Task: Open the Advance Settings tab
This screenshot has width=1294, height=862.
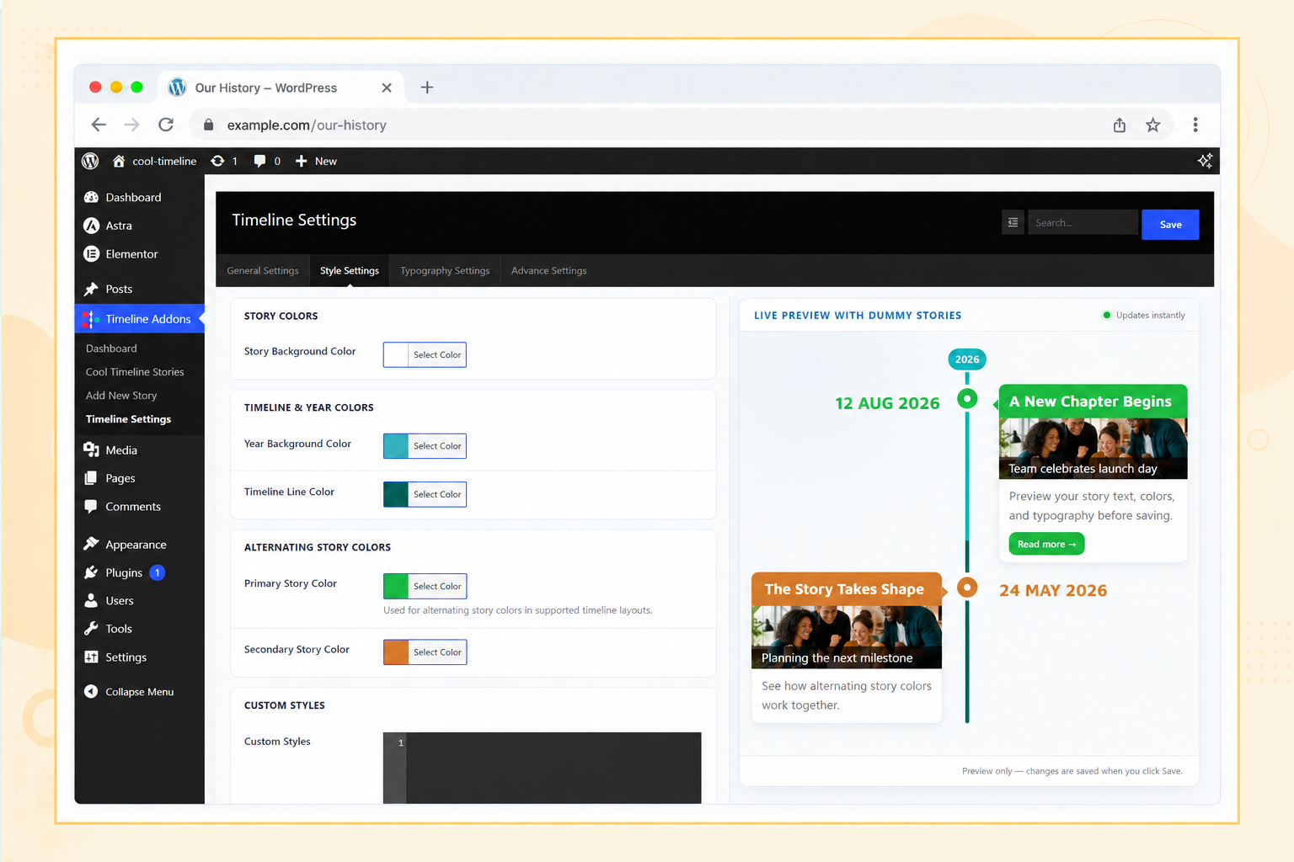Action: tap(549, 271)
